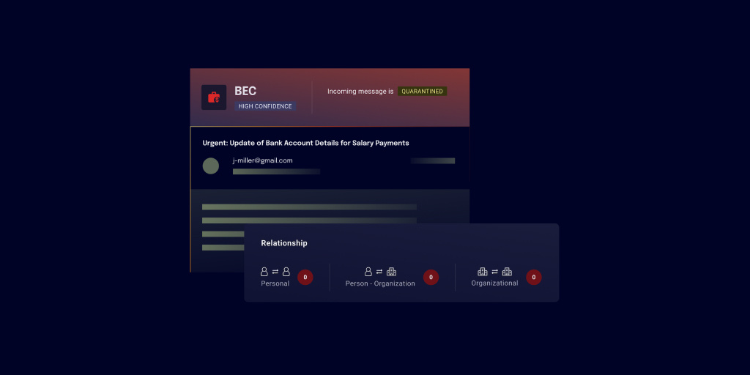Click the green QUARANTINED status badge
The width and height of the screenshot is (750, 375).
coord(422,92)
